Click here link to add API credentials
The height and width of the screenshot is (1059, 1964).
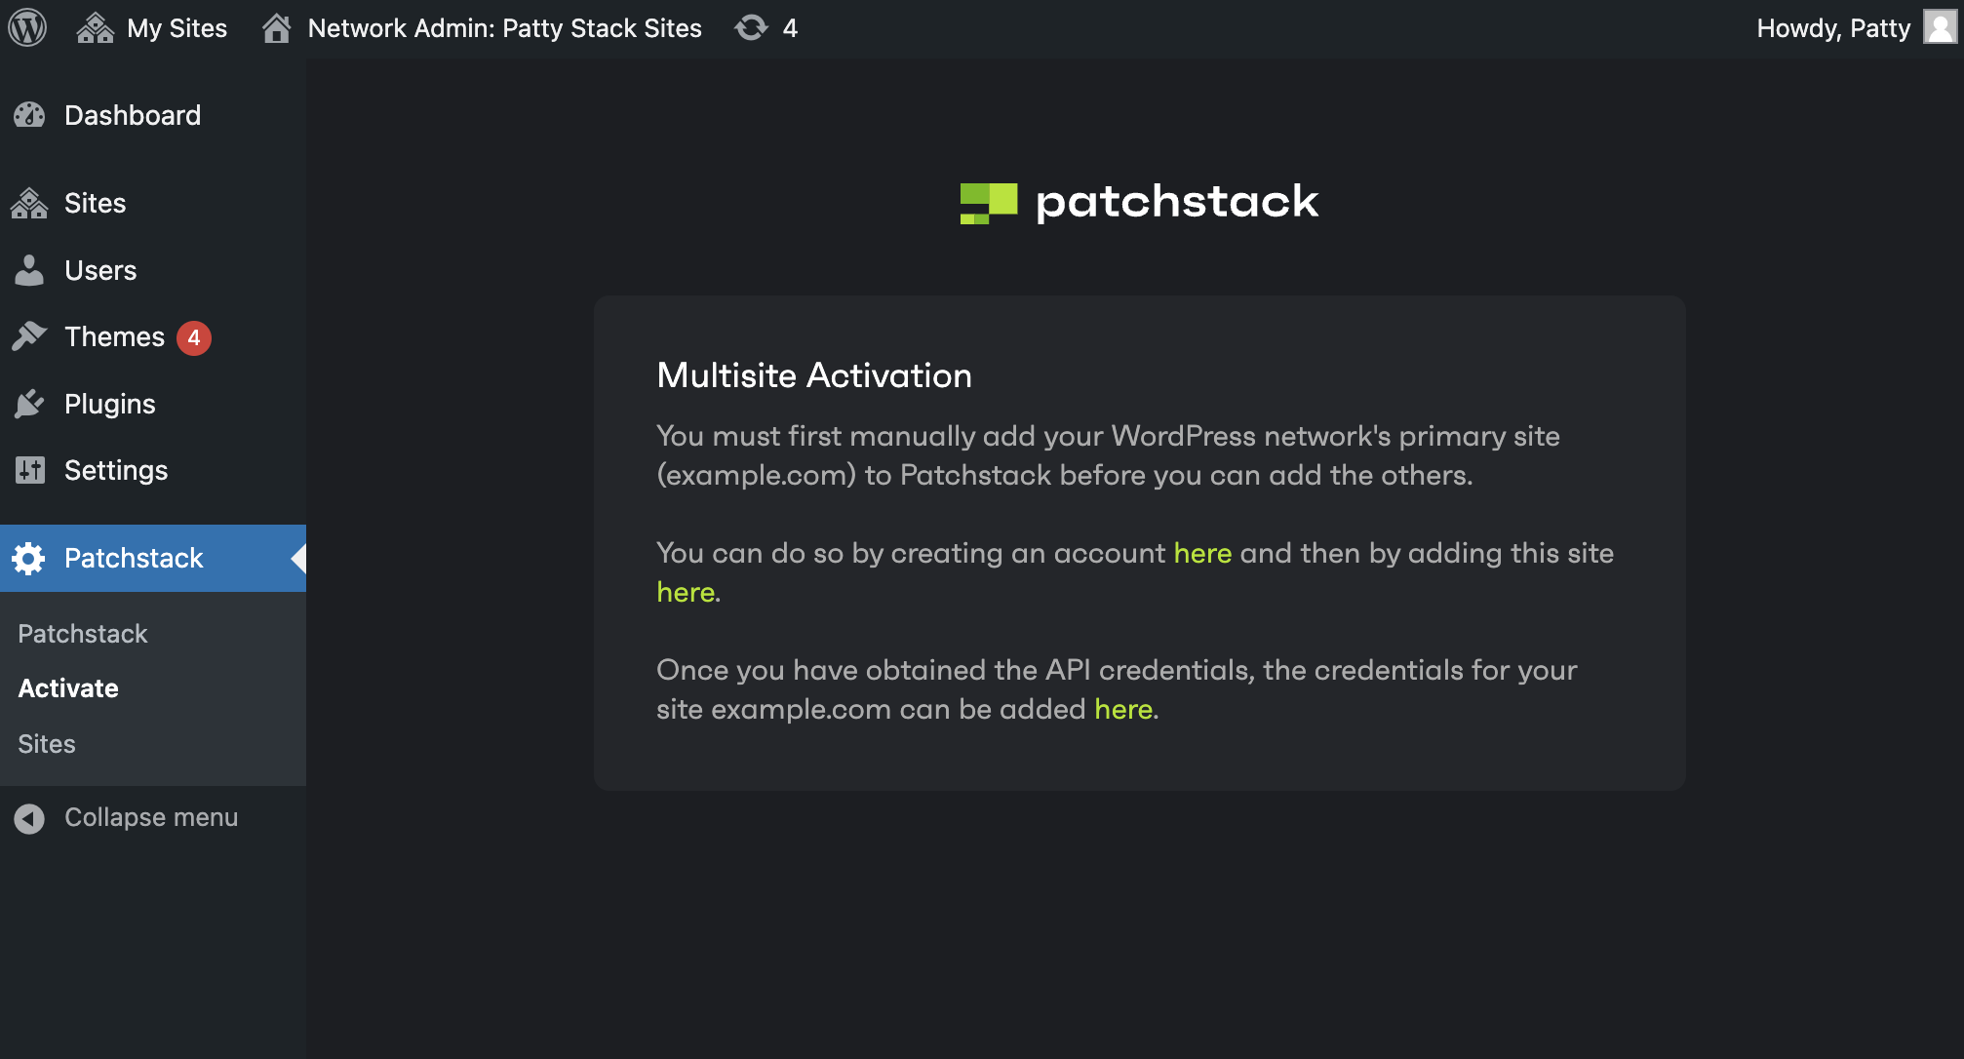[1123, 709]
